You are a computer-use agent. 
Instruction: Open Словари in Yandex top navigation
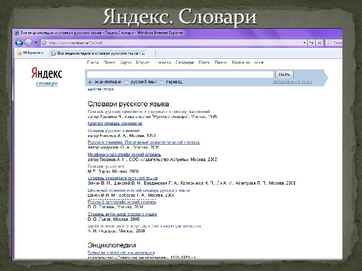coord(185,62)
